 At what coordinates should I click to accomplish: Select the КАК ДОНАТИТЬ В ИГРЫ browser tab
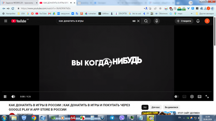[x=56, y=3]
